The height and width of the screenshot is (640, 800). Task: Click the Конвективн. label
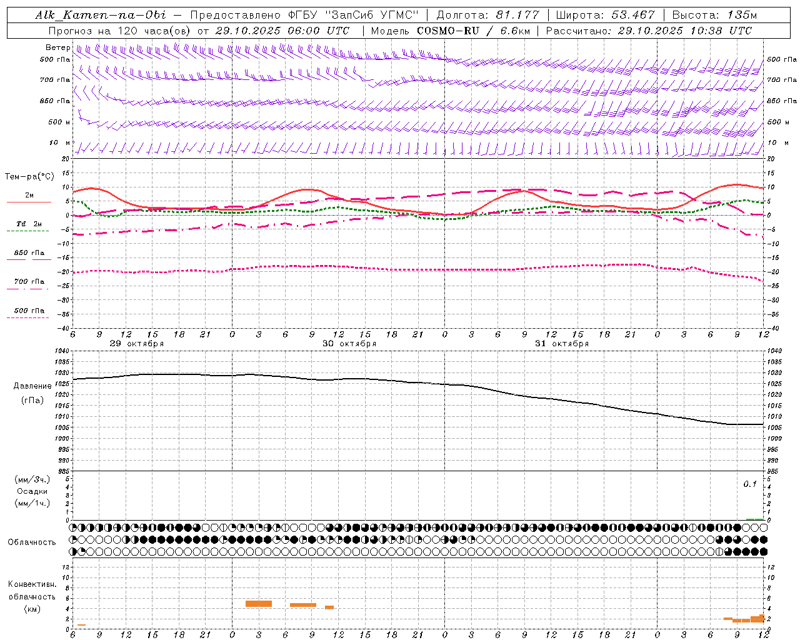(32, 584)
